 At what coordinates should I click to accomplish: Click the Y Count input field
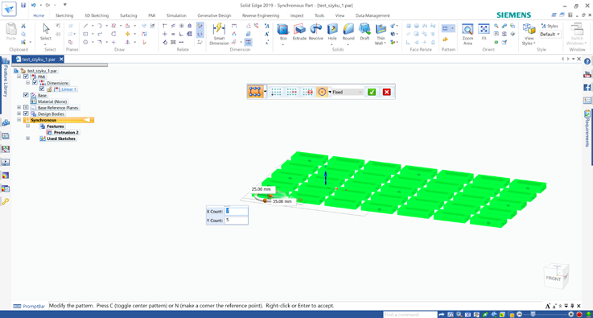pos(237,220)
